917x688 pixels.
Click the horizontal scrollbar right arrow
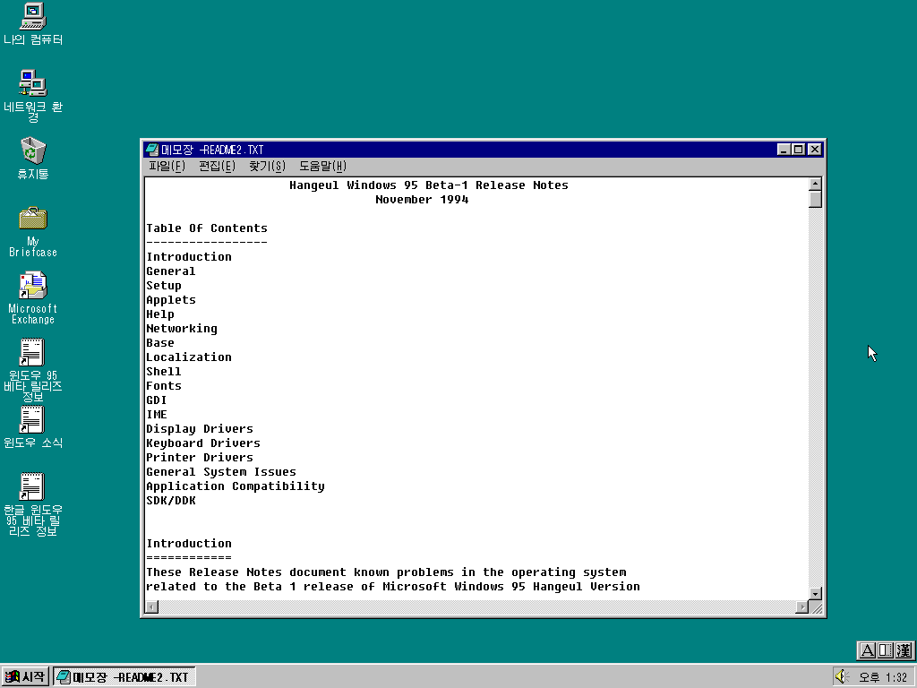pos(801,607)
